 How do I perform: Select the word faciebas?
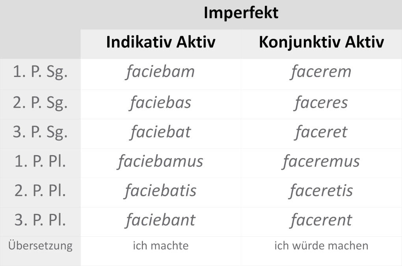pos(160,103)
